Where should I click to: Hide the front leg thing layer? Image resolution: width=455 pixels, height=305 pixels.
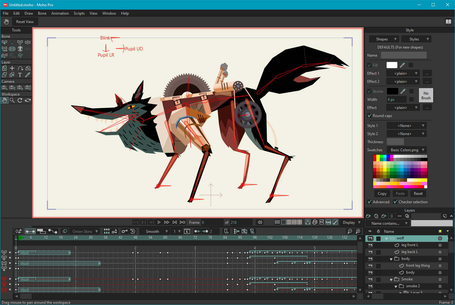370,266
